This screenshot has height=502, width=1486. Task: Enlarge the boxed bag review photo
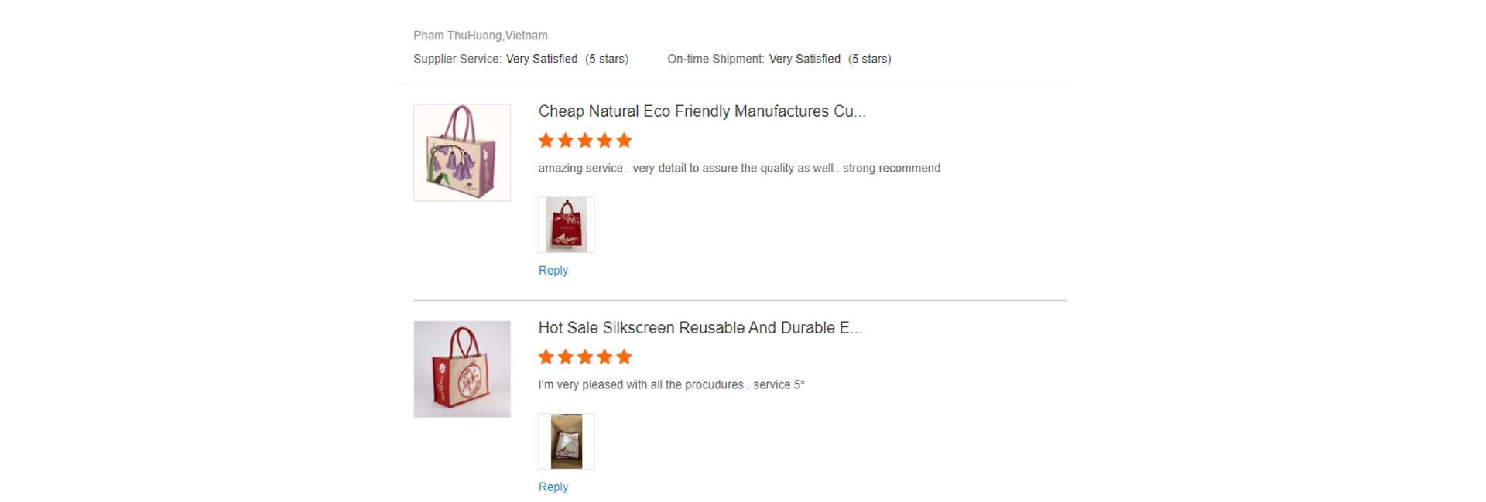click(x=567, y=442)
